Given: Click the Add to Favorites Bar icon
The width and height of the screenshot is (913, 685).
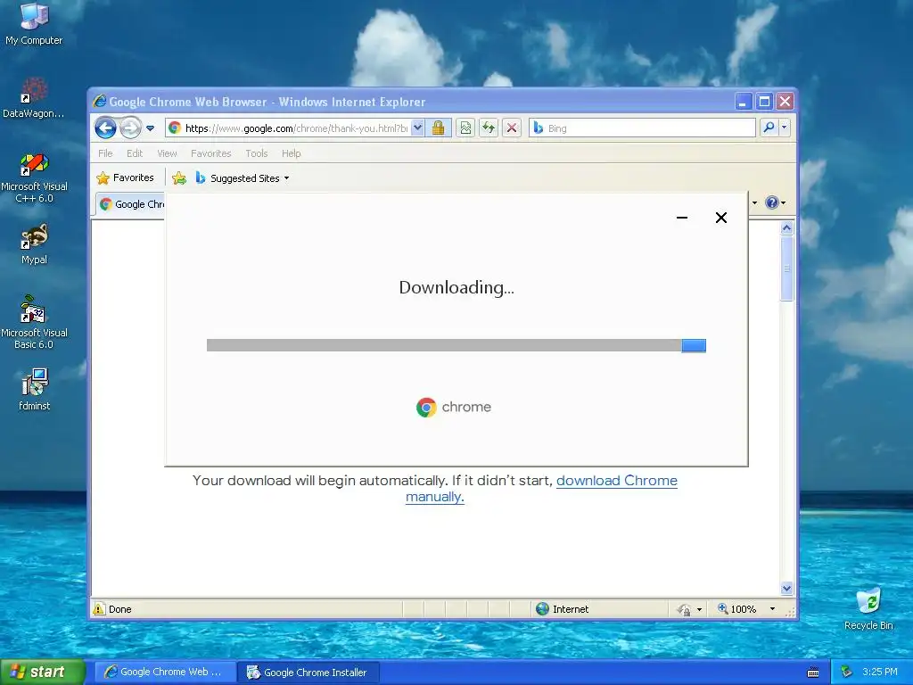Looking at the screenshot, I should click(179, 178).
